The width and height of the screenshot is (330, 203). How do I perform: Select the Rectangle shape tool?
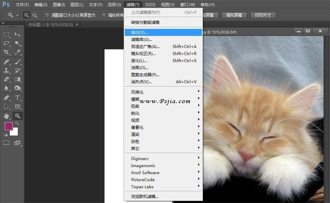(17, 106)
